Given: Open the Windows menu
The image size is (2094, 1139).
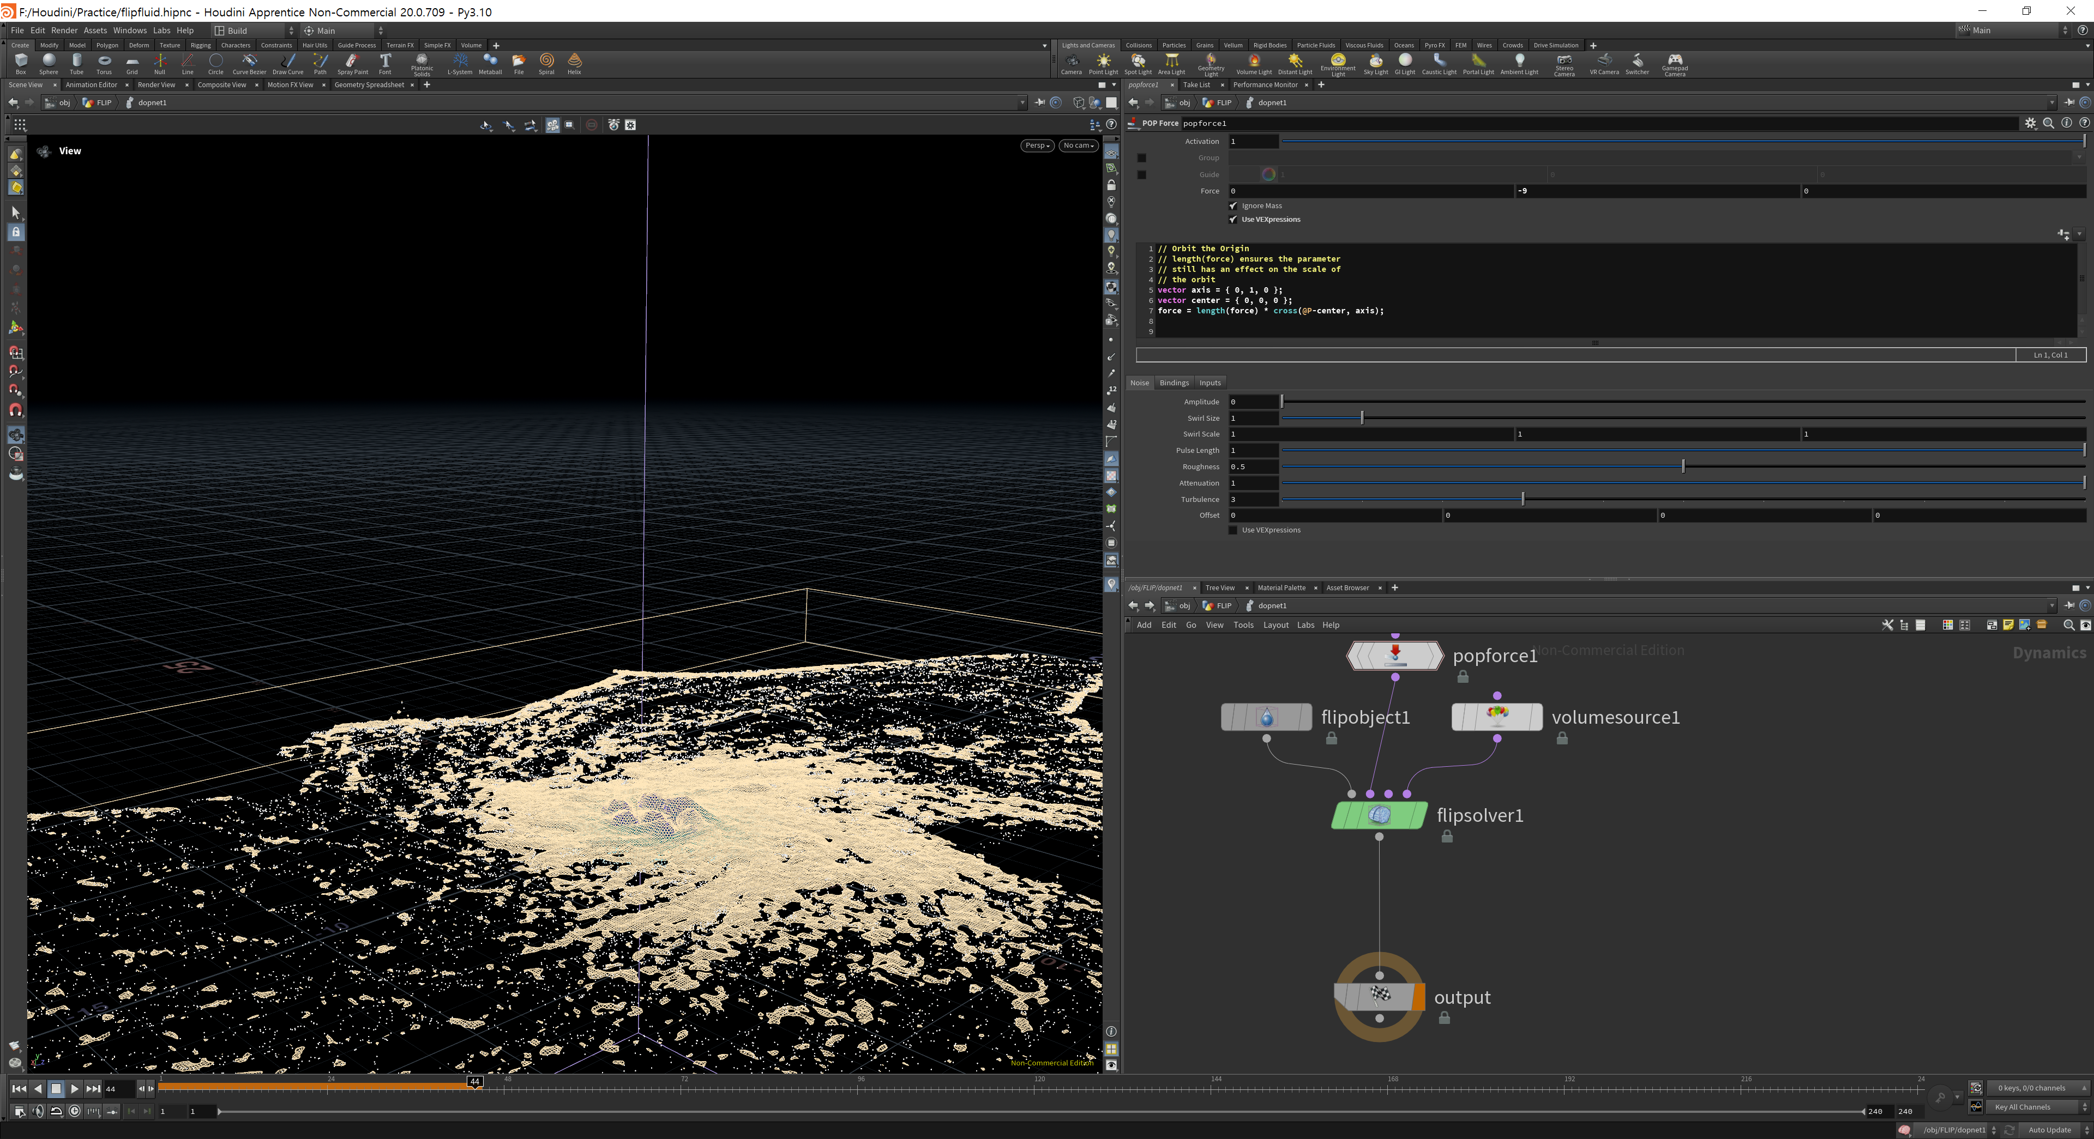Looking at the screenshot, I should (x=129, y=30).
